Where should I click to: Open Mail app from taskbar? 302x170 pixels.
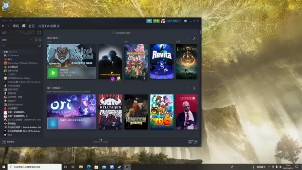pyautogui.click(x=104, y=167)
